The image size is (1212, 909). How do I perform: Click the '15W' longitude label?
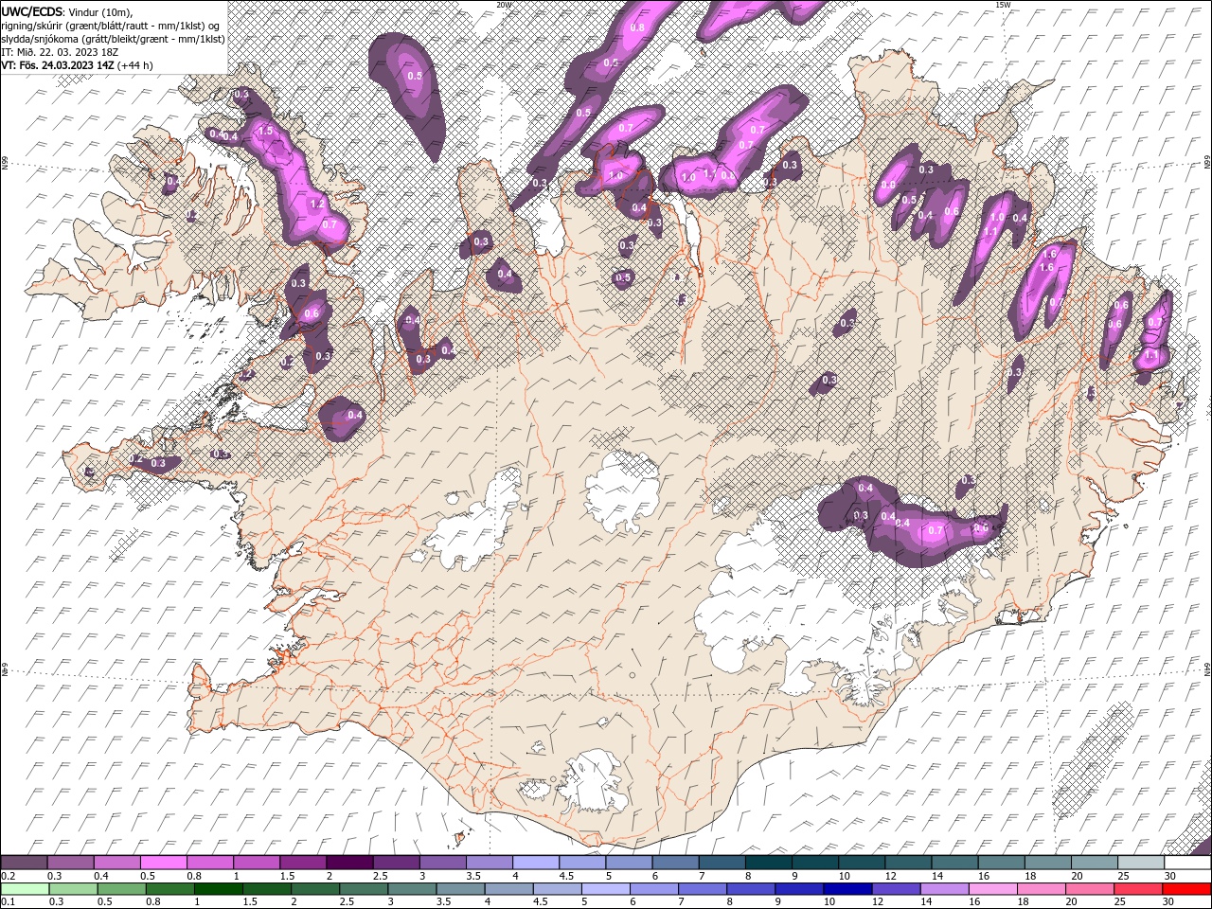point(1003,5)
